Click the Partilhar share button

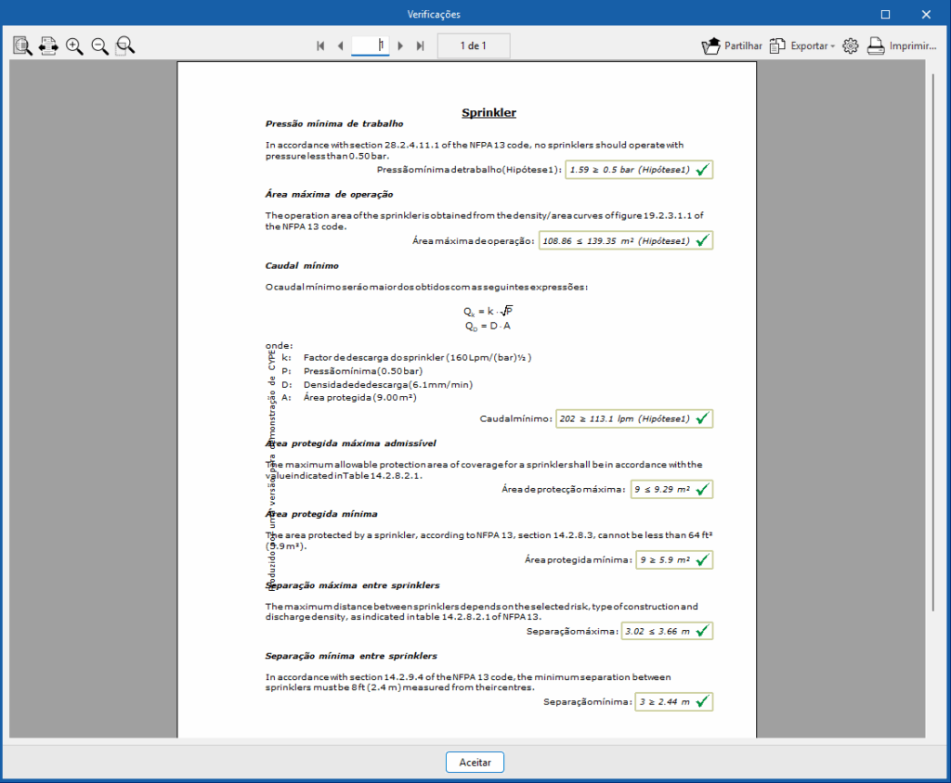[732, 45]
